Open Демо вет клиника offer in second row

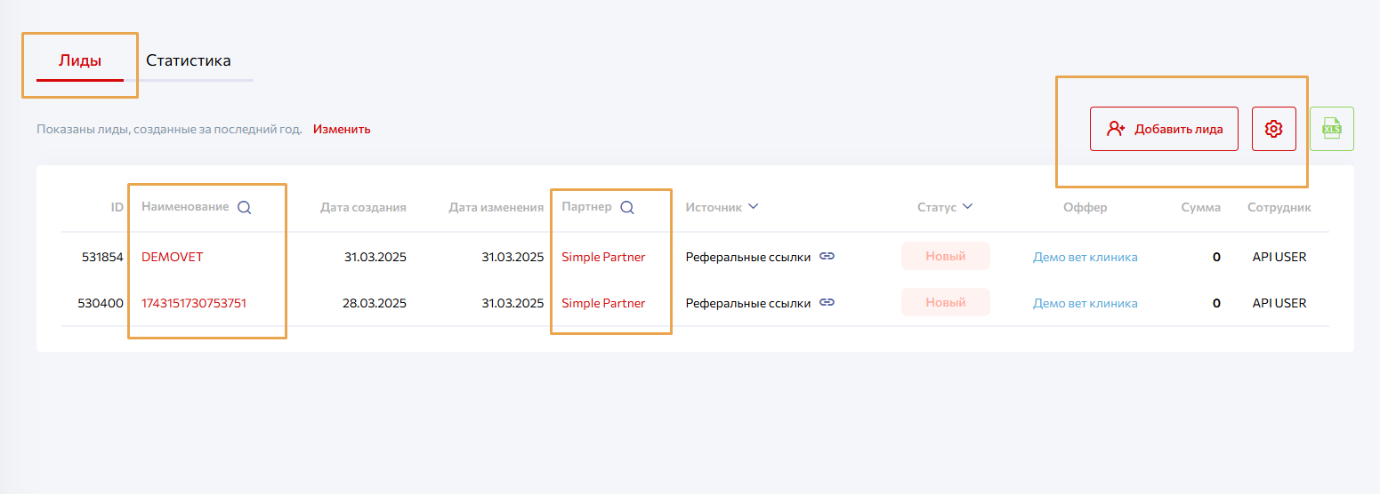1085,303
